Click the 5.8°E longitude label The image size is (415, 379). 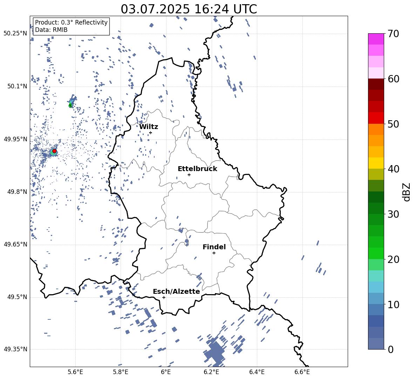121,372
